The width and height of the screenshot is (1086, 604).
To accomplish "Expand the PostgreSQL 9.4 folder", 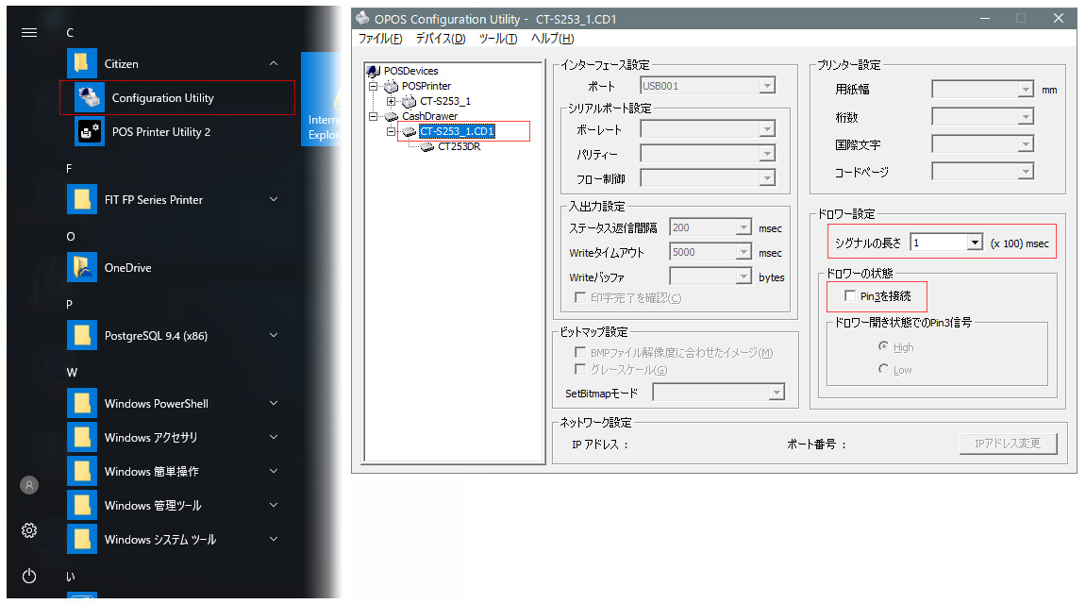I will (x=274, y=335).
